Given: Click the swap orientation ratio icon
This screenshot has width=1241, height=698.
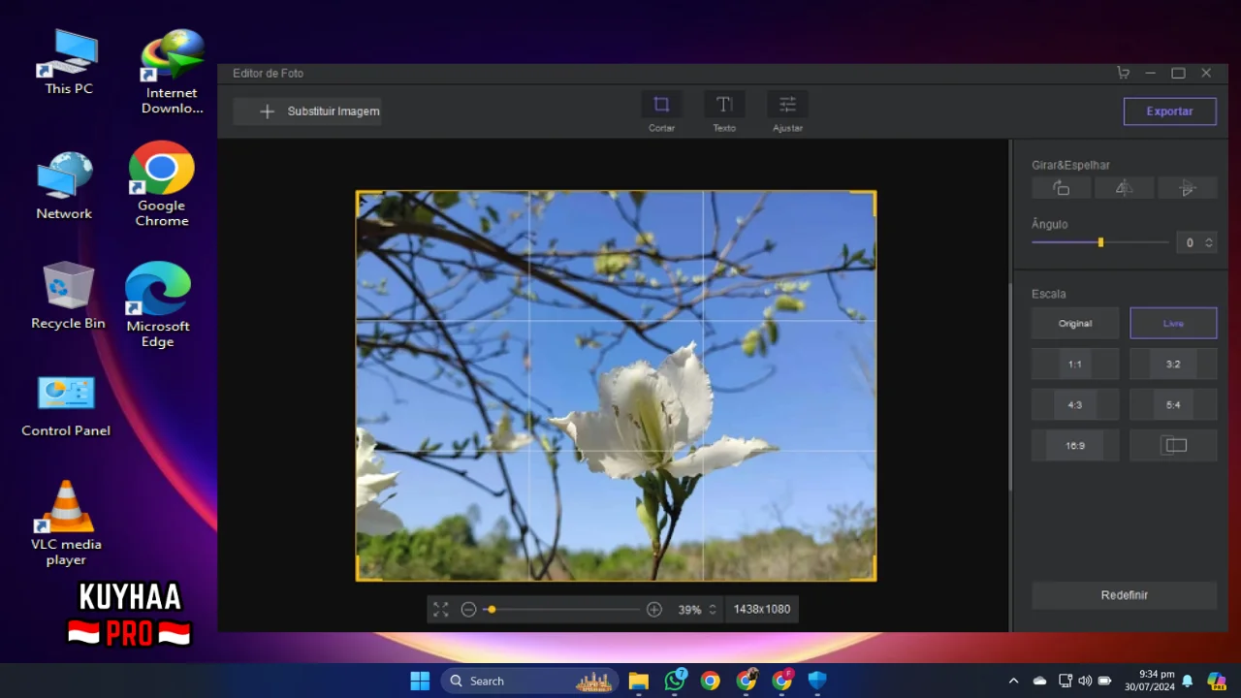Looking at the screenshot, I should 1173,446.
